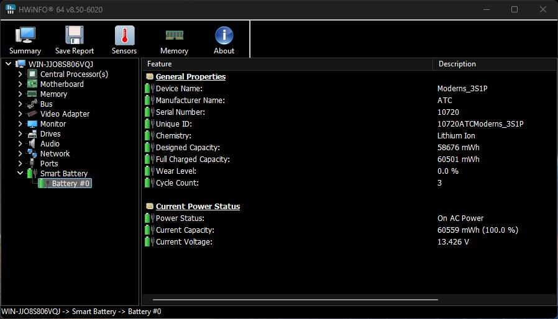Collapse the Smart Battery tree node
This screenshot has height=319, width=558.
(21, 174)
